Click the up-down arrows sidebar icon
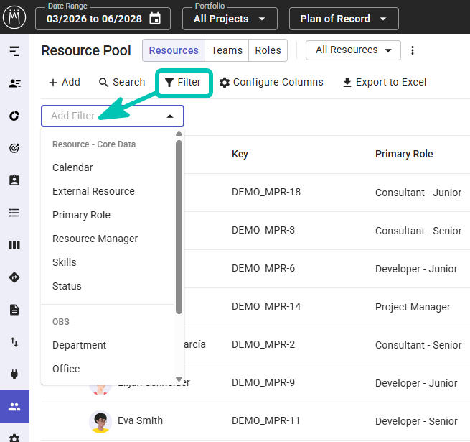Image resolution: width=470 pixels, height=442 pixels. 14,342
